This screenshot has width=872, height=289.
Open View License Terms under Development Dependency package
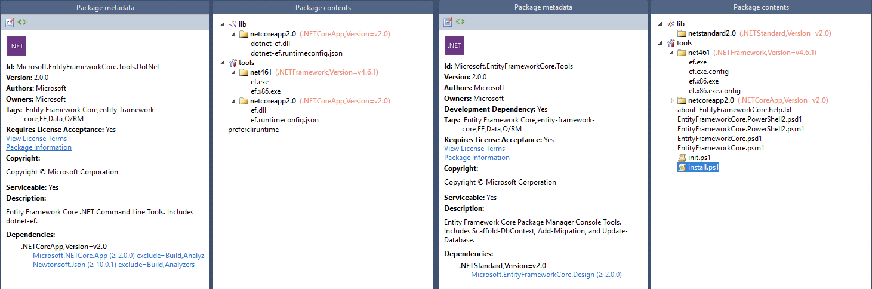[474, 149]
